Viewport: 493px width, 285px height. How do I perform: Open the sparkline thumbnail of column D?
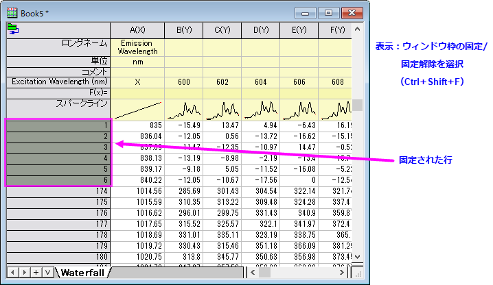(x=261, y=110)
